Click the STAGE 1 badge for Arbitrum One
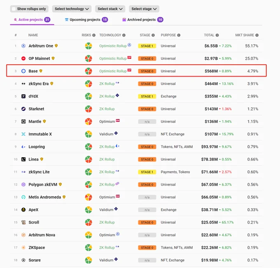Image resolution: width=280 pixels, height=268 pixels. click(x=147, y=46)
